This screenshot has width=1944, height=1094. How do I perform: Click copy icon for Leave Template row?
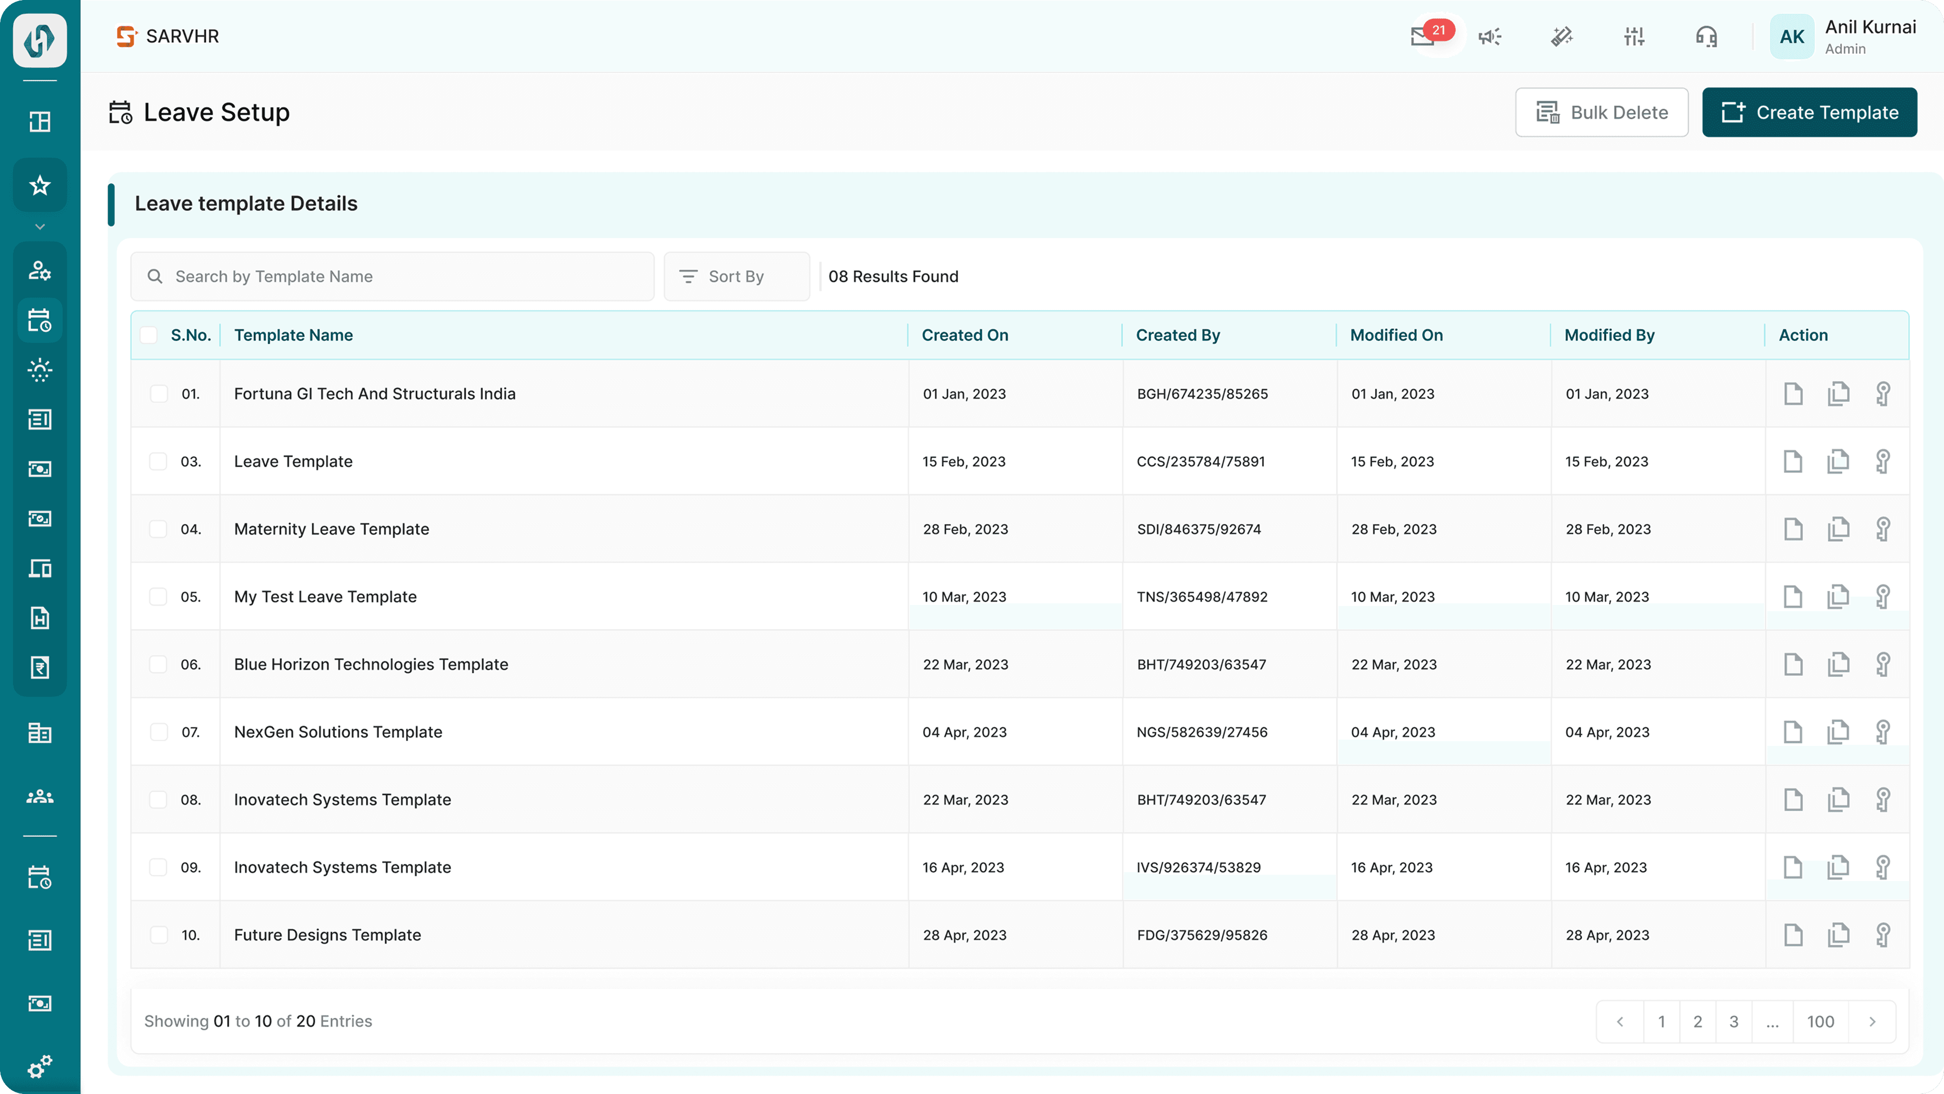pos(1839,461)
